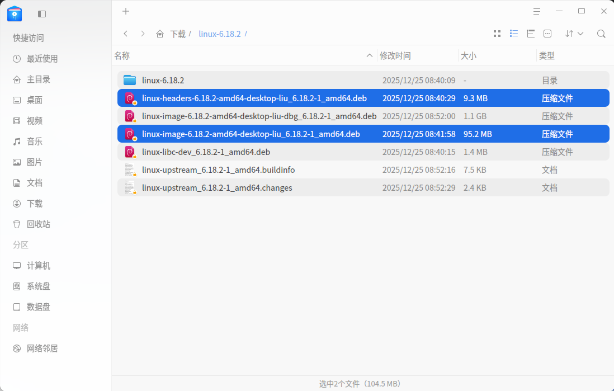Screen dimensions: 614x391
Task: Select the linux-headers deb package icon
Action: click(130, 98)
